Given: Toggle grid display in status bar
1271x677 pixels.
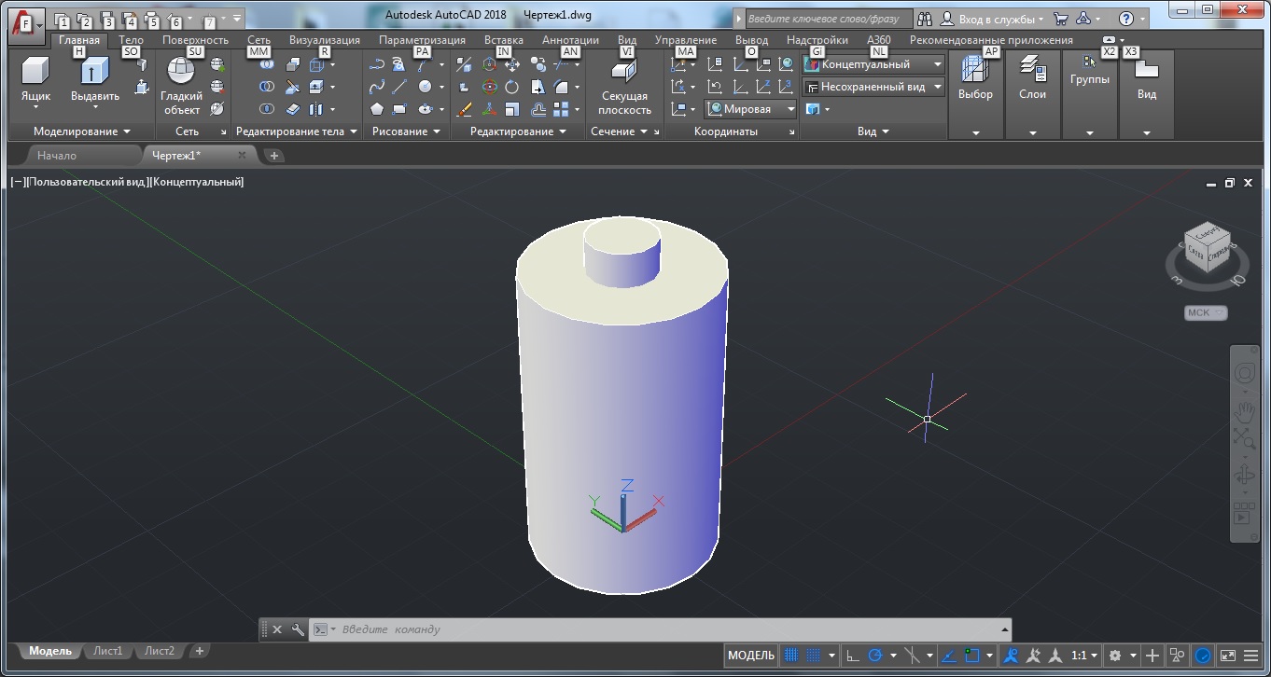Looking at the screenshot, I should pos(791,656).
